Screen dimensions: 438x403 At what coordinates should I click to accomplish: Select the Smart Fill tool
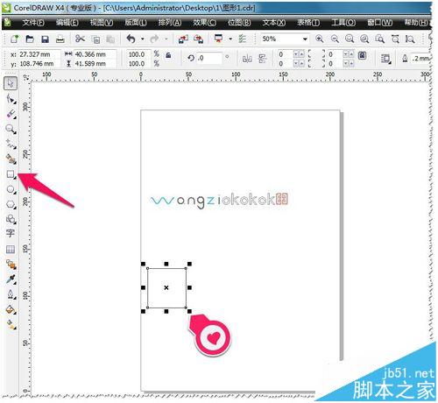(11, 159)
